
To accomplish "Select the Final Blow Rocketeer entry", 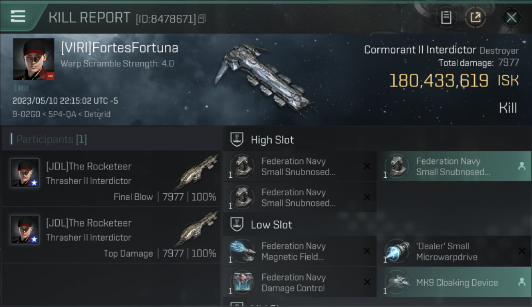I will [x=111, y=178].
